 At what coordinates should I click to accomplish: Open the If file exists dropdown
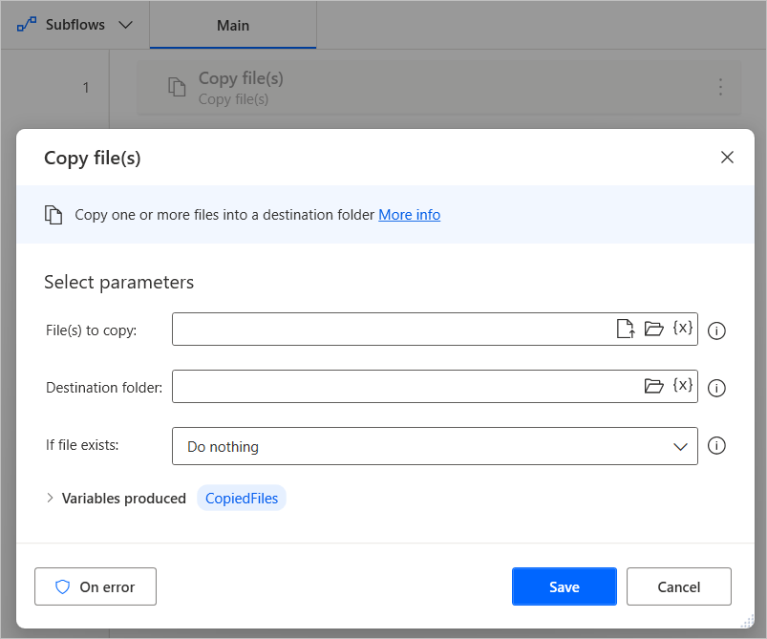pyautogui.click(x=435, y=446)
